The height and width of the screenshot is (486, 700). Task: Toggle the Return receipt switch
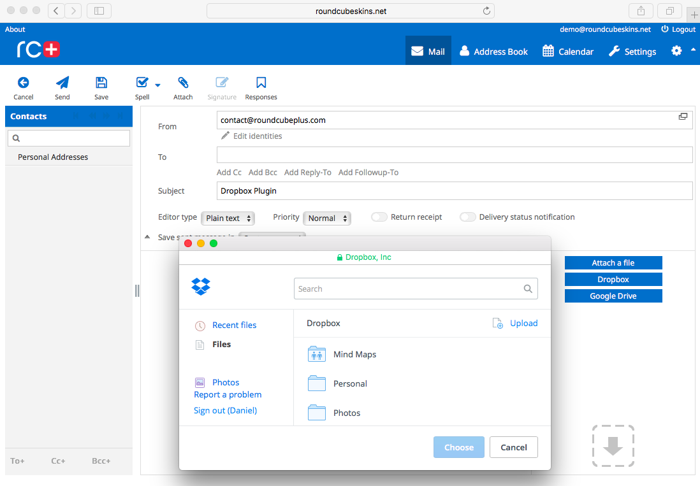coord(379,217)
